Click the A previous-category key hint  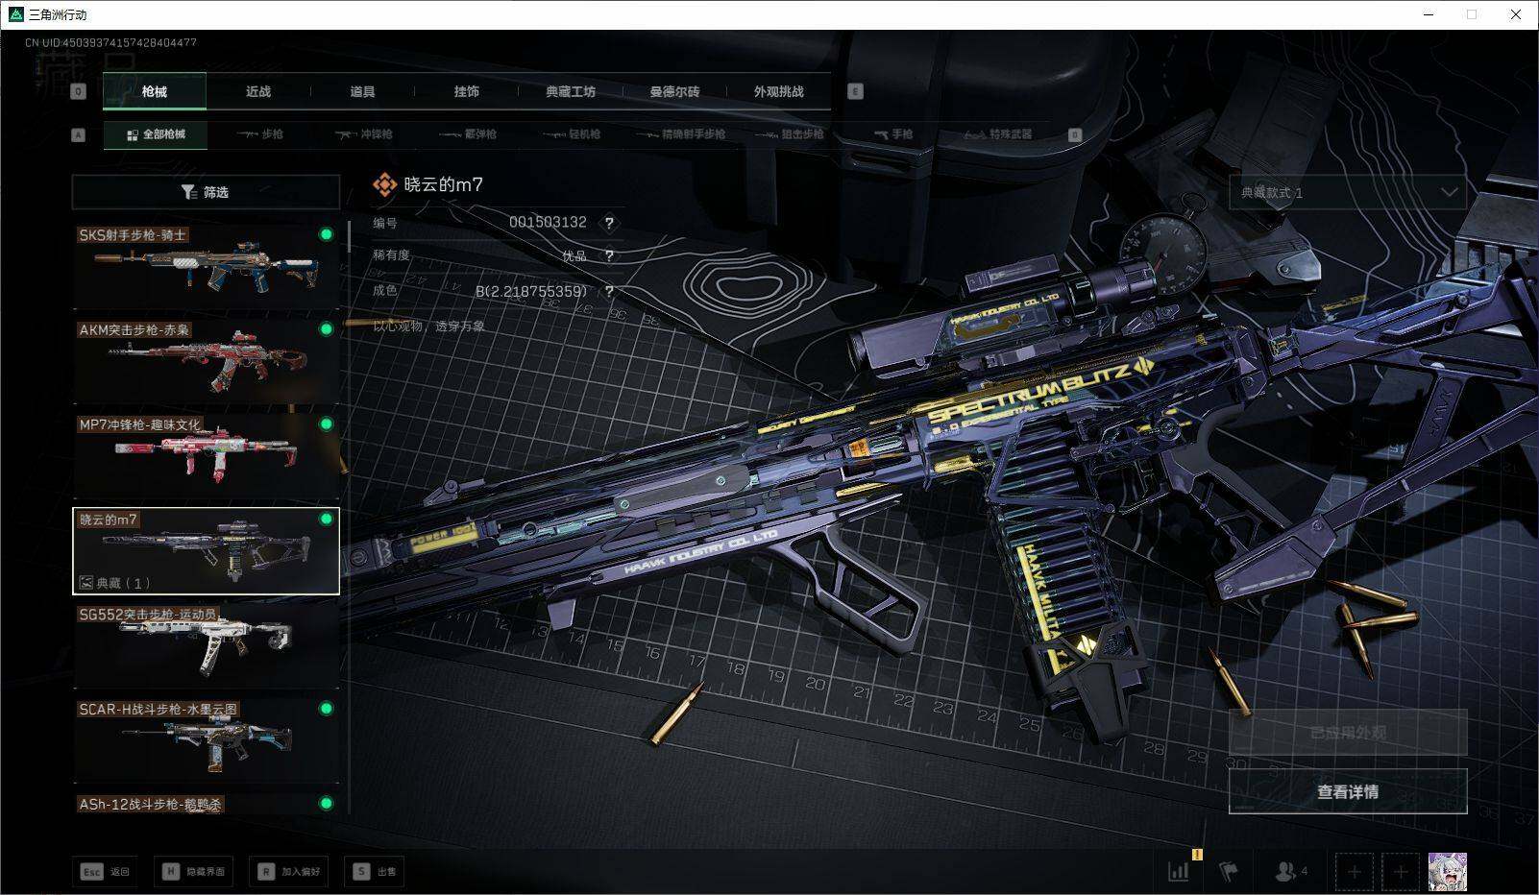(x=79, y=134)
